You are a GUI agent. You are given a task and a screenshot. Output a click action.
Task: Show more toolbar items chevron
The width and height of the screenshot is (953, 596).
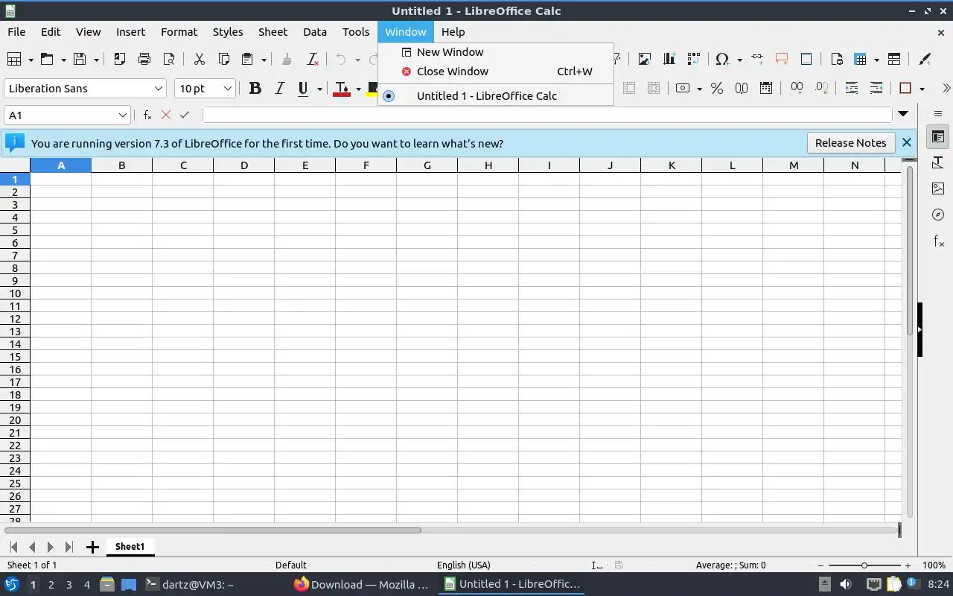[946, 88]
